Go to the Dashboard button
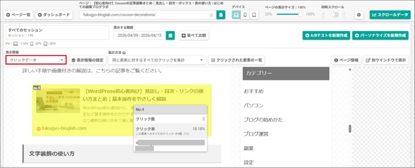This screenshot has width=415, height=168. click(x=54, y=15)
